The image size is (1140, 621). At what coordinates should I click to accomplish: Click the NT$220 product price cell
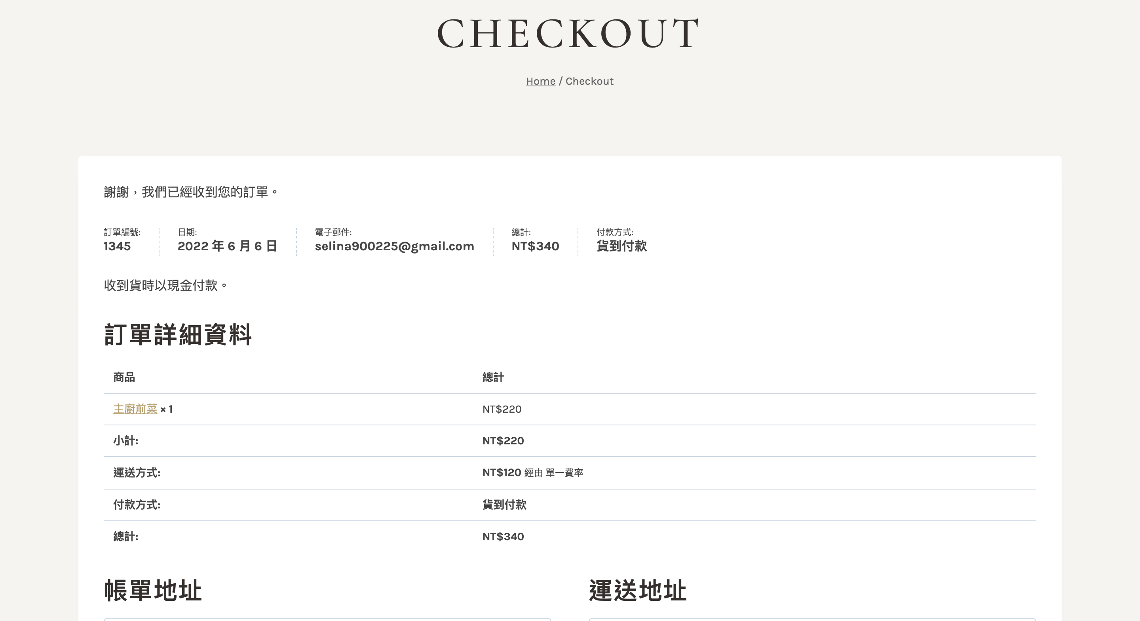[x=502, y=409]
